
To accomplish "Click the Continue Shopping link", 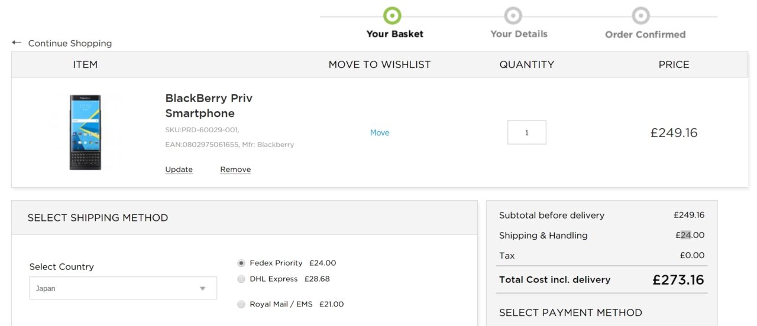I will (70, 43).
